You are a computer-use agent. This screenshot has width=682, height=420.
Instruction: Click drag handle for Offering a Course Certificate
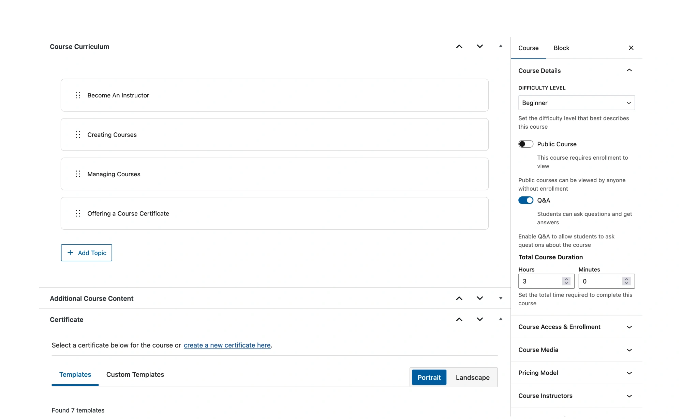click(78, 213)
